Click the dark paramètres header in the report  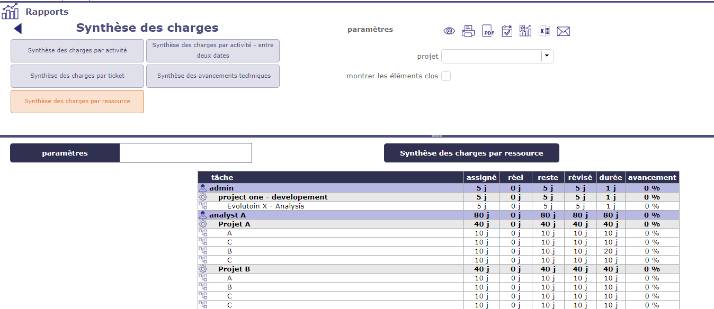point(65,153)
